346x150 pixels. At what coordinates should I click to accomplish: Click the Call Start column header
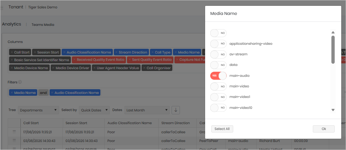pos(42,123)
